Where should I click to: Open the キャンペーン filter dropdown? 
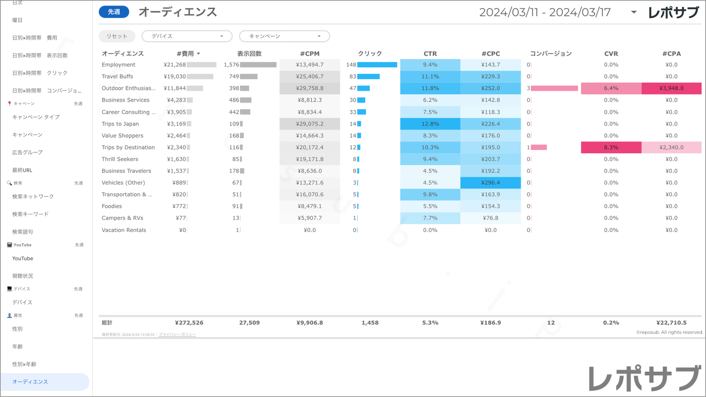pos(284,36)
